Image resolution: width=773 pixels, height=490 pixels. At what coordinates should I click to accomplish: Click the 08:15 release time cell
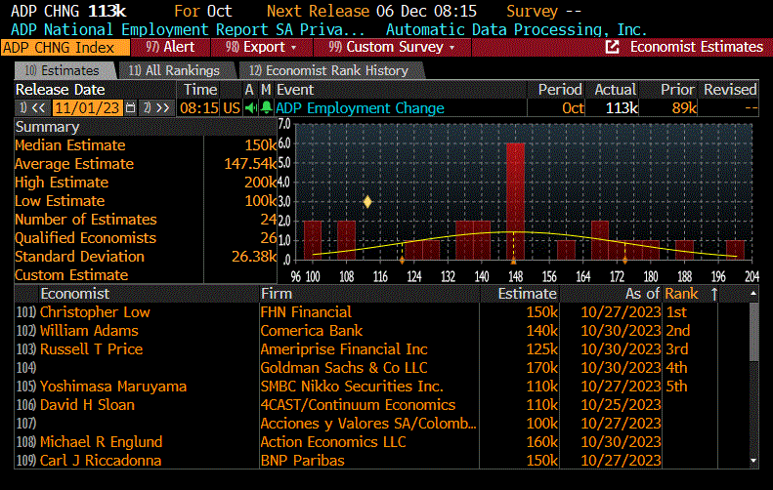(x=199, y=108)
